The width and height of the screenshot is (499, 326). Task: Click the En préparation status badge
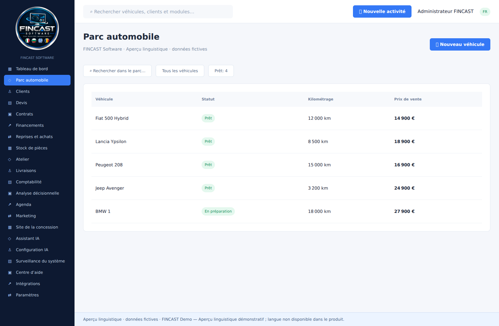218,211
